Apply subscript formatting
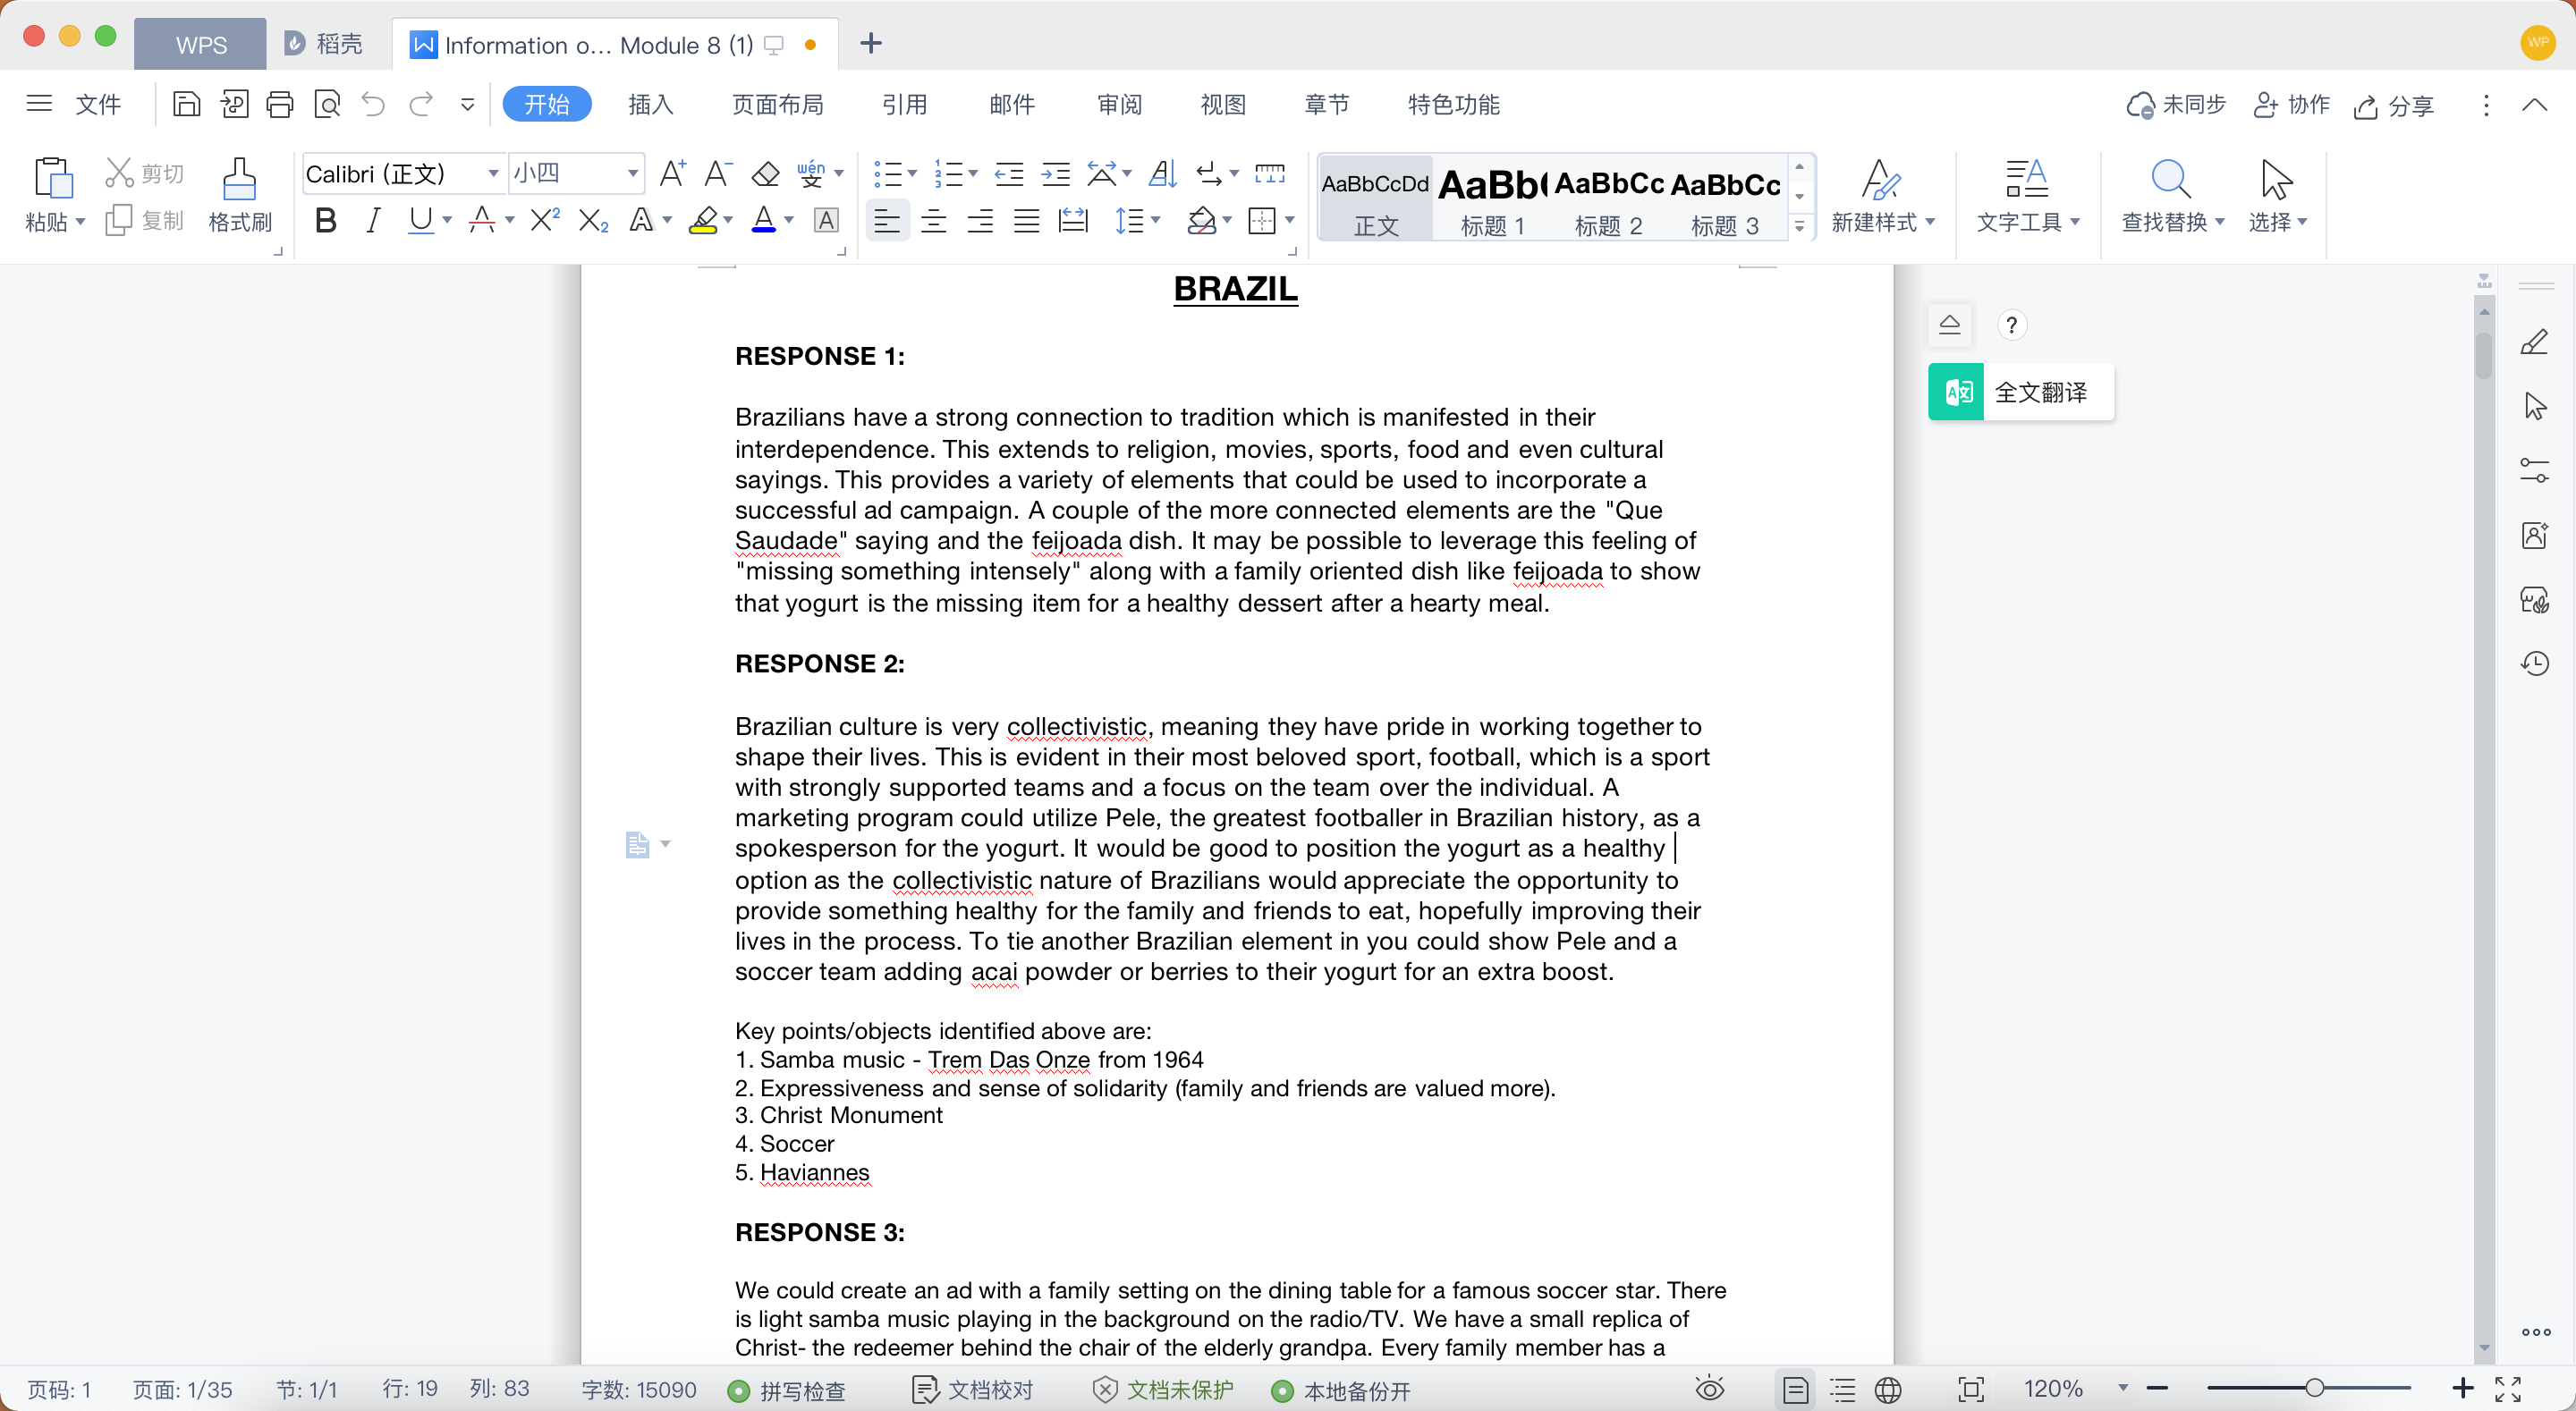 pos(593,220)
